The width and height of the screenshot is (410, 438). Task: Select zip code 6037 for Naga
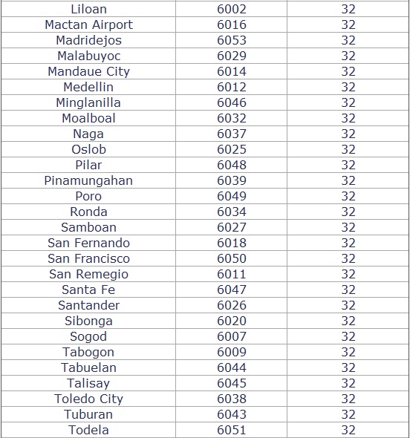pos(232,134)
